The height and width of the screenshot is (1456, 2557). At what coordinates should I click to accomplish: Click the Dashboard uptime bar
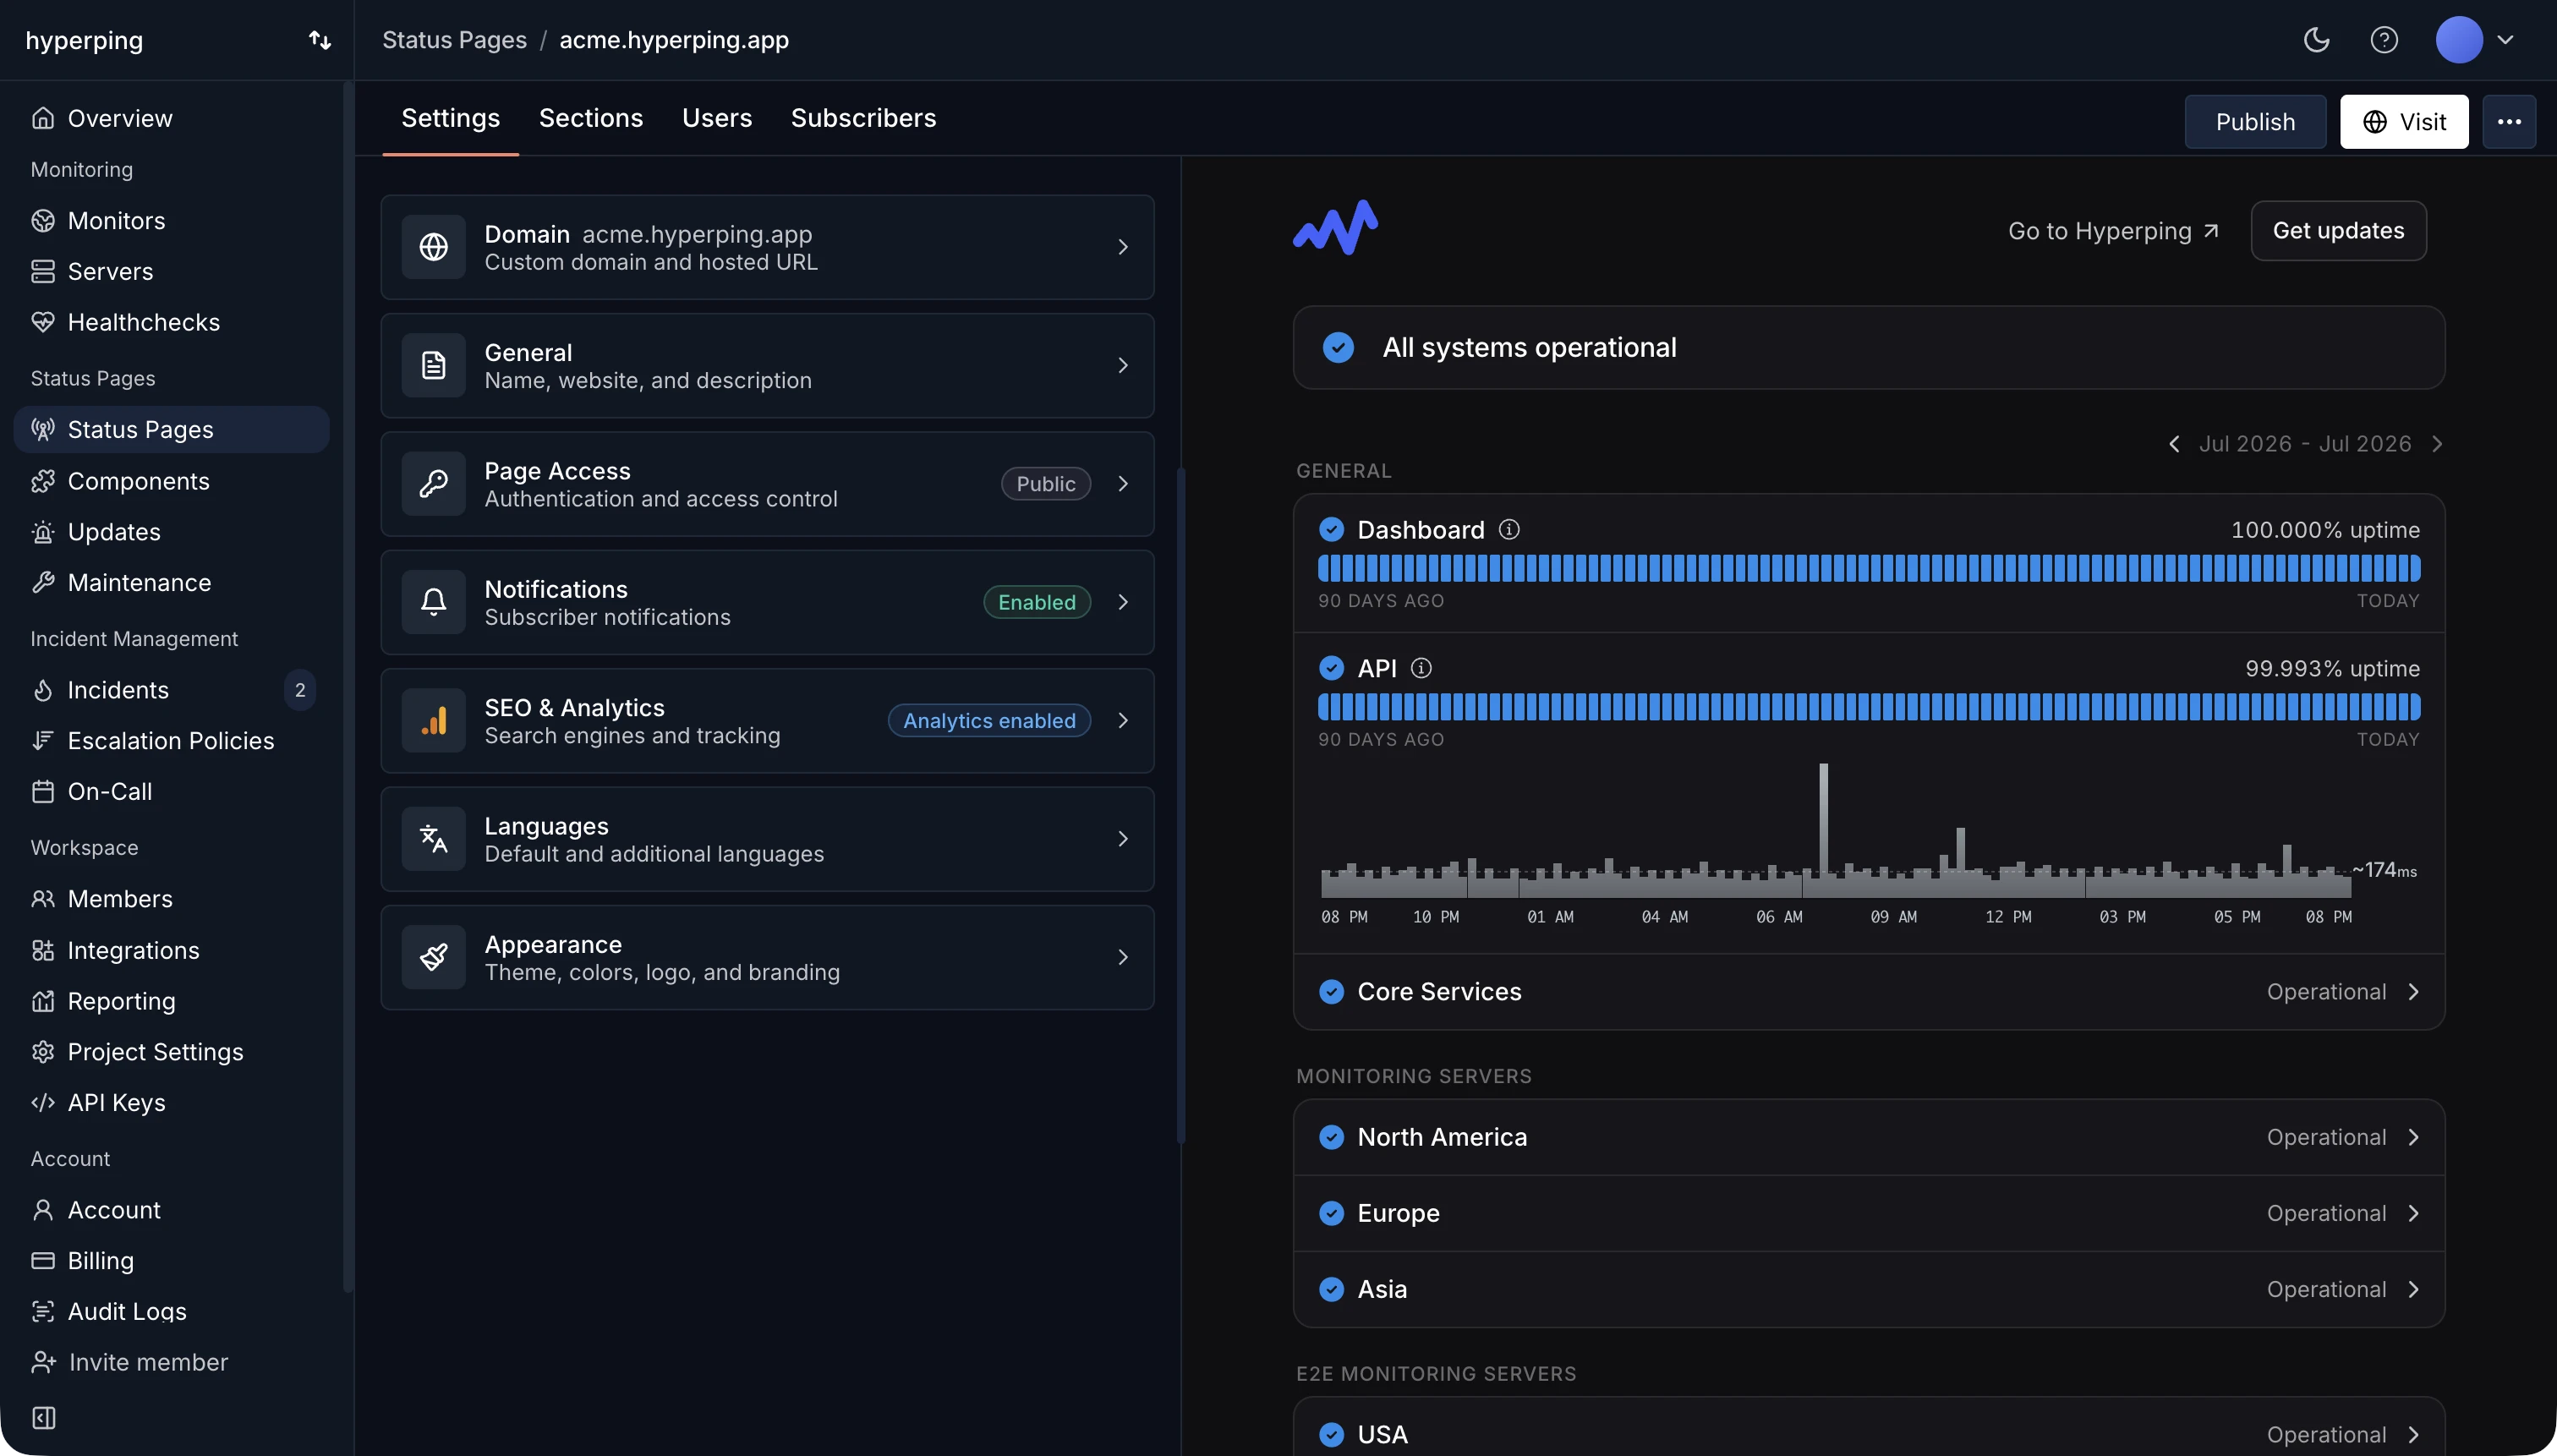(x=1868, y=569)
